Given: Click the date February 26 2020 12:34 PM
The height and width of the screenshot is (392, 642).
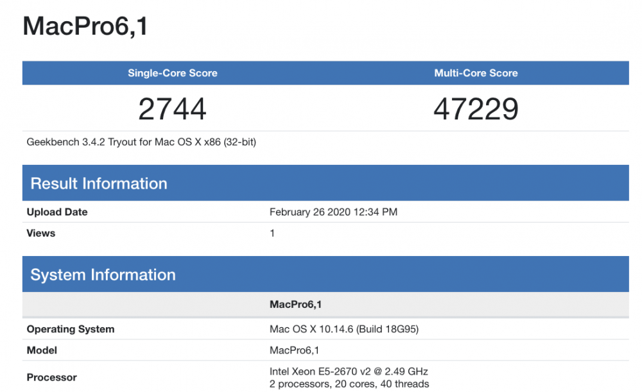Looking at the screenshot, I should (x=333, y=212).
